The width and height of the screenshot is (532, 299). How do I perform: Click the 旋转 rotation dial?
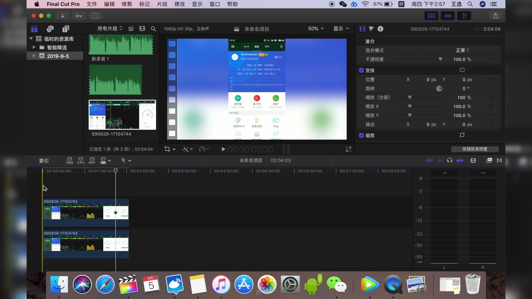pyautogui.click(x=439, y=89)
